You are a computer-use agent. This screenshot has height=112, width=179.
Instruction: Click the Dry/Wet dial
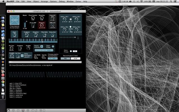(28, 48)
